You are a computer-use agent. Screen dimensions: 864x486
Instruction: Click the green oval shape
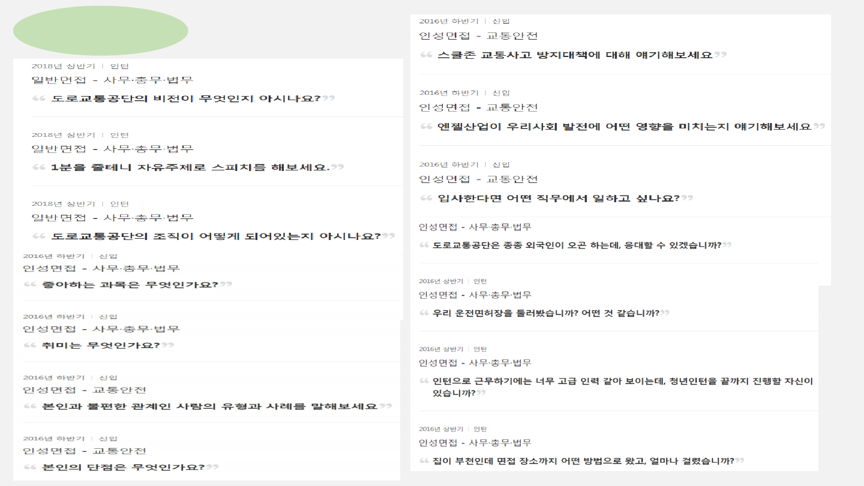click(100, 31)
